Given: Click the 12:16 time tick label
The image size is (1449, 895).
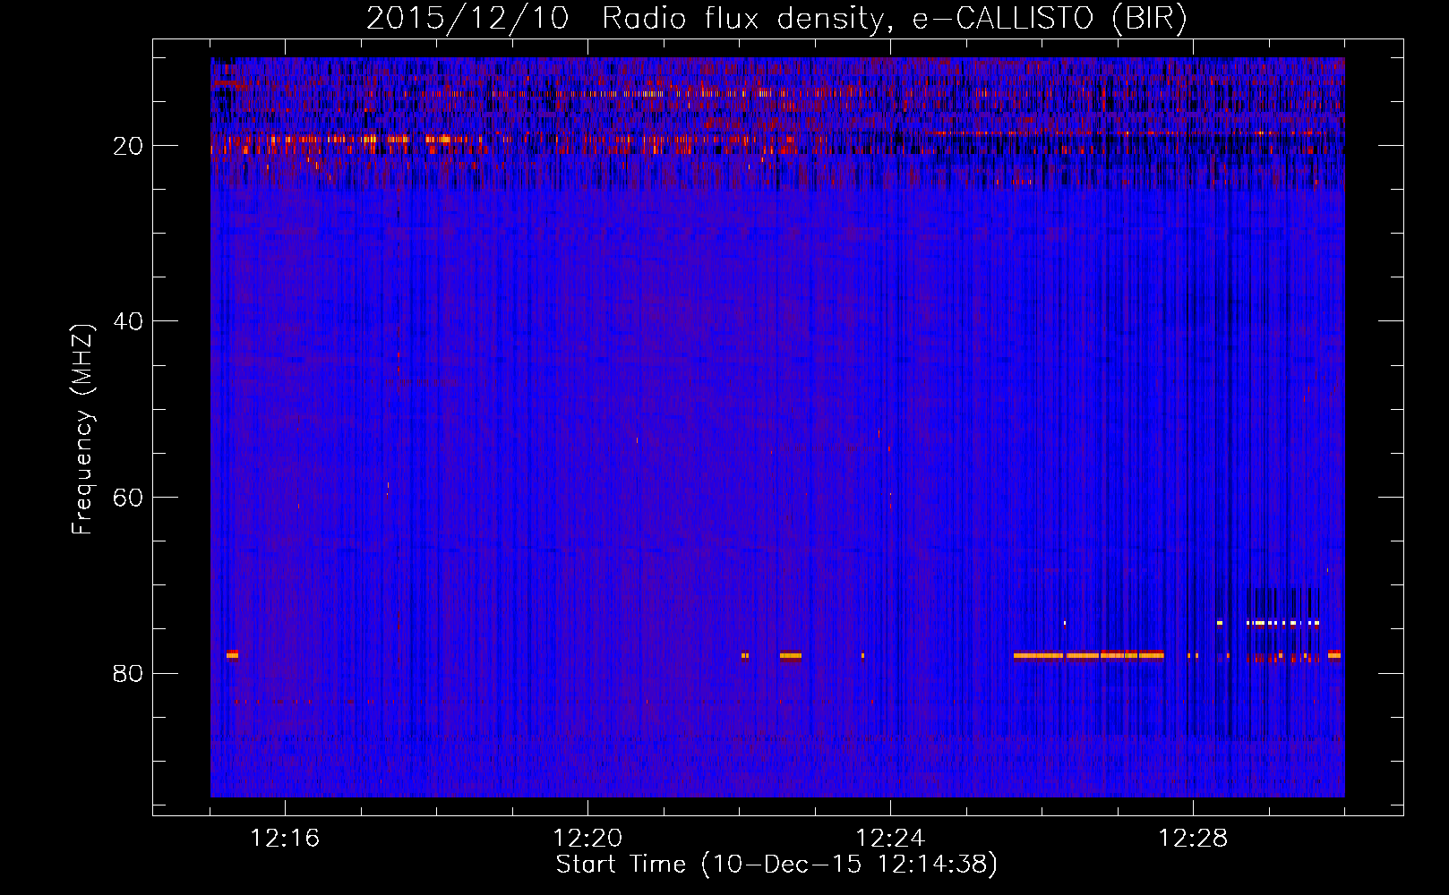Looking at the screenshot, I should click(x=285, y=838).
